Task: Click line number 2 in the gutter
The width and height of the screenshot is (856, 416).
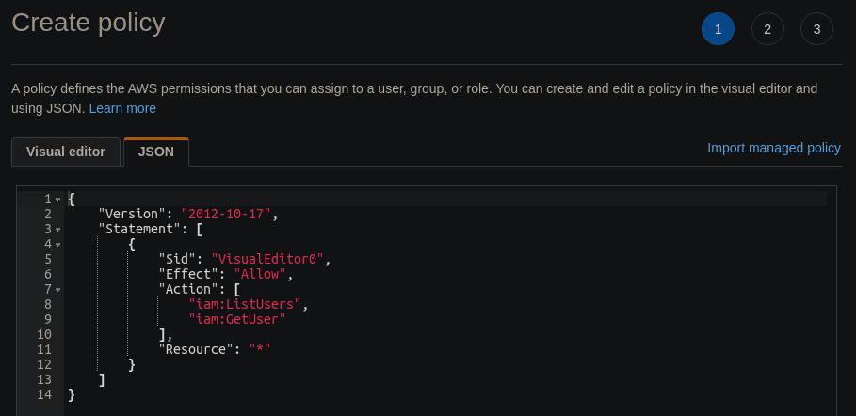Action: (48, 214)
